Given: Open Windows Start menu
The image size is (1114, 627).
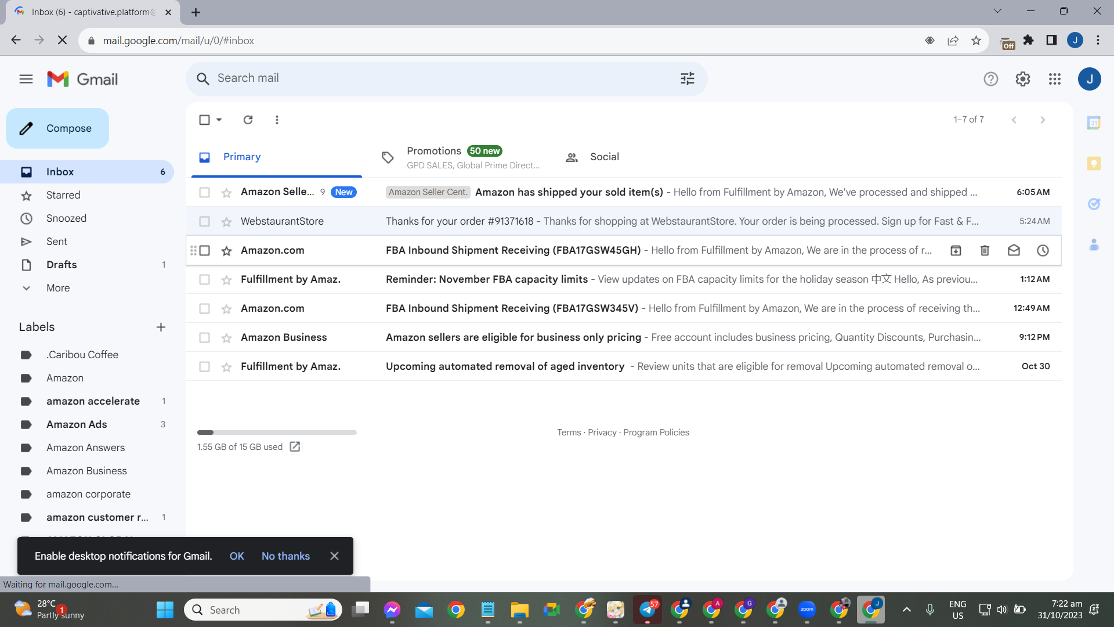Looking at the screenshot, I should [x=165, y=610].
